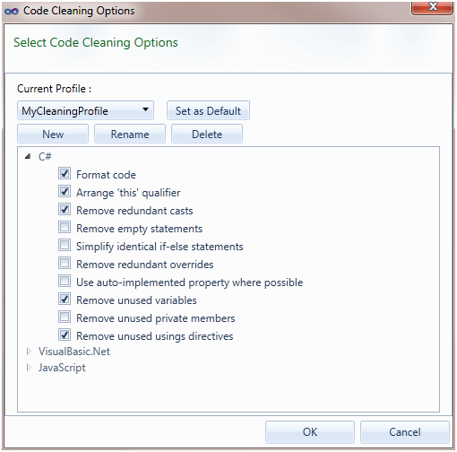The image size is (457, 452).
Task: Confirm with the OK button
Action: [x=310, y=432]
